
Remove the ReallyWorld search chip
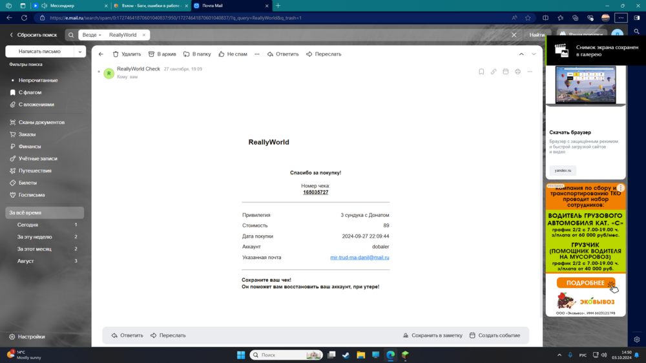(x=144, y=35)
